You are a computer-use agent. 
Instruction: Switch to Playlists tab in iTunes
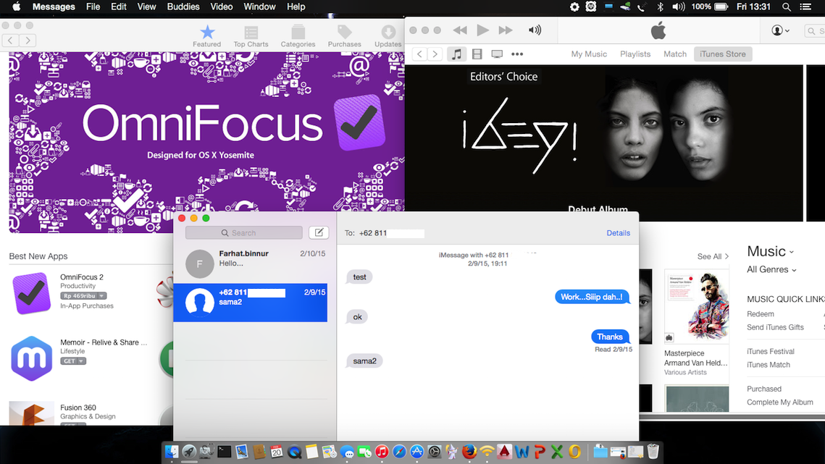[635, 54]
